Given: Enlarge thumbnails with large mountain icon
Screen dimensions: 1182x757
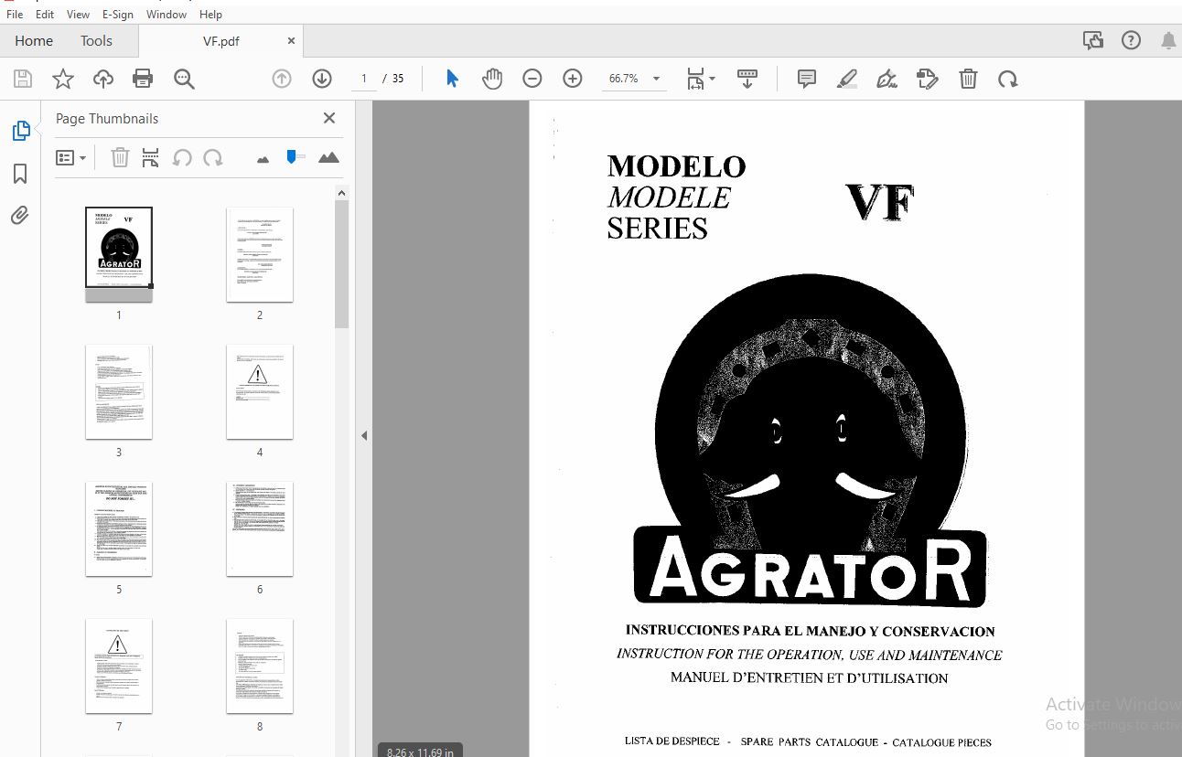Looking at the screenshot, I should [x=328, y=158].
